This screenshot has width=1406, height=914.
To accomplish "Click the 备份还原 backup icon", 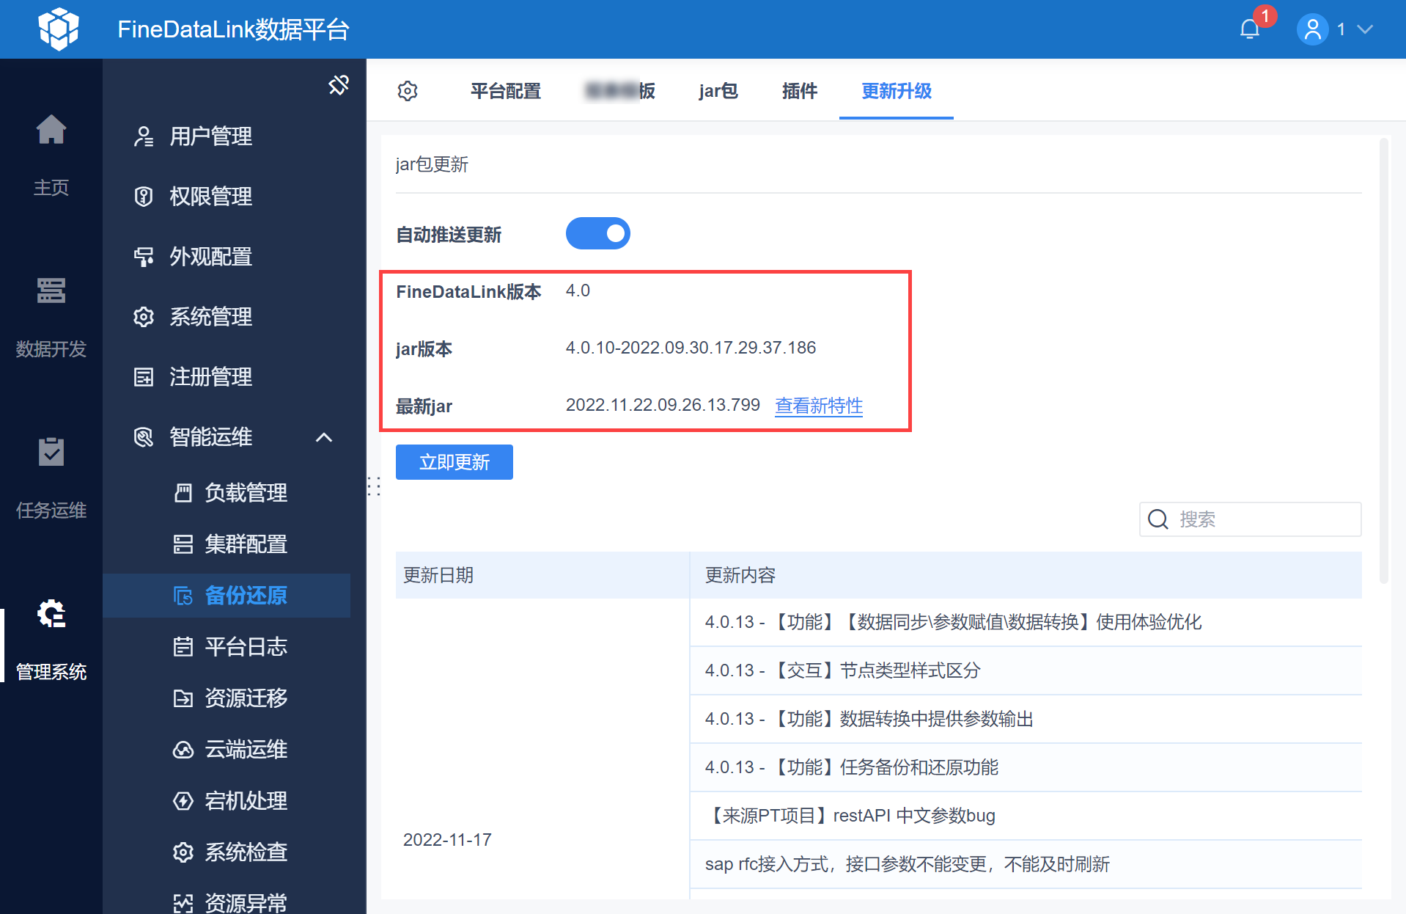I will point(183,596).
